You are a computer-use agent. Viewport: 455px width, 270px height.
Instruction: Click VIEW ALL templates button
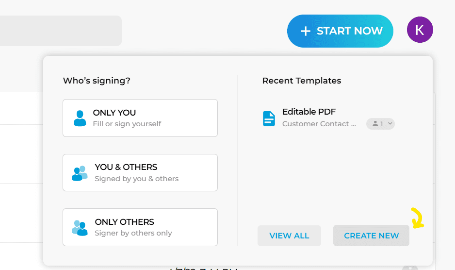pos(289,236)
